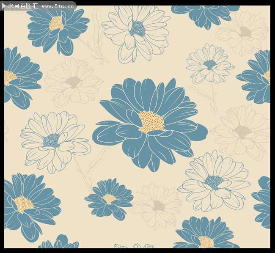The width and height of the screenshot is (275, 253).
Task: Click the www.5tu.cn address
Action: coord(58,7)
